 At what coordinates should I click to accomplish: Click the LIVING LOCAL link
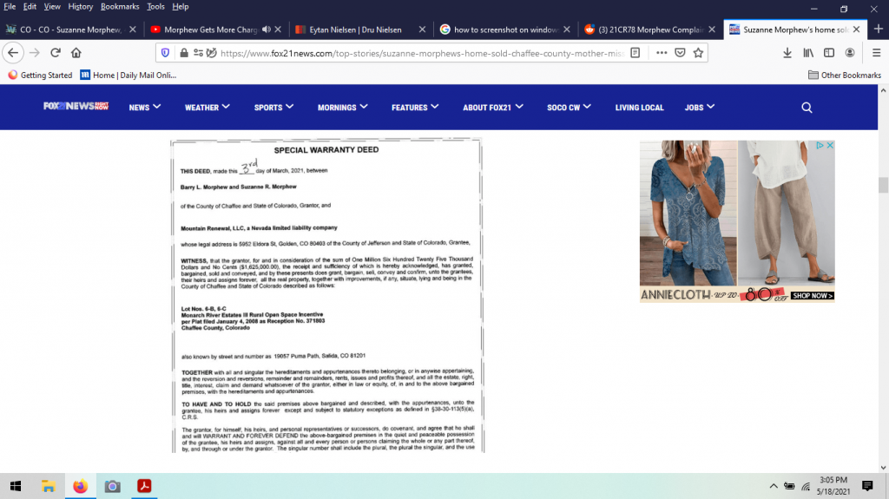(639, 108)
